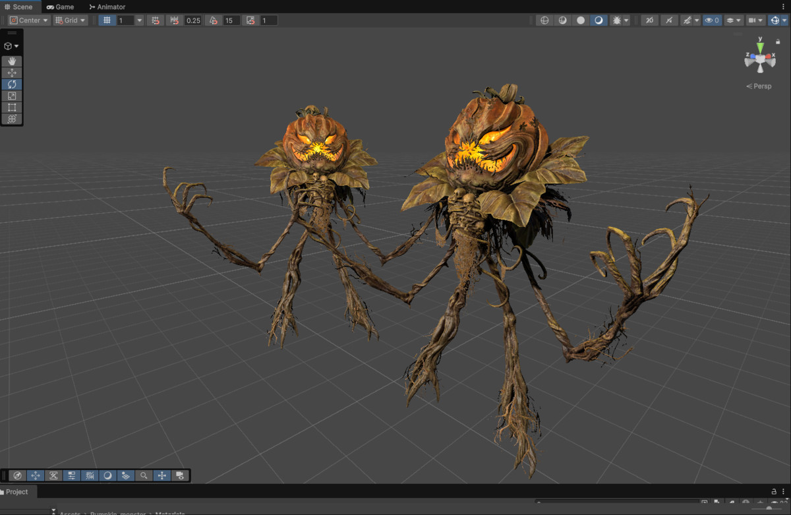Toggle 2D view mode
791x515 pixels.
(x=649, y=20)
